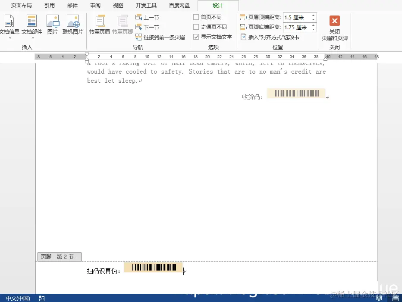
Task: Click the text 'best let sleep.'
Action: point(112,81)
